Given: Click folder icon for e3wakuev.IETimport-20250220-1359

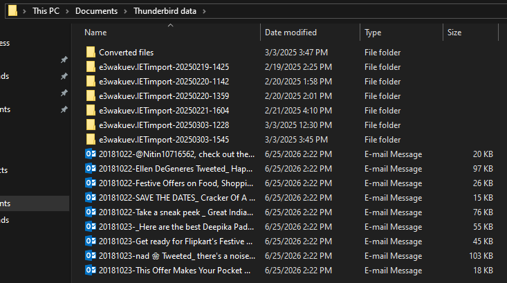Looking at the screenshot, I should (91, 95).
